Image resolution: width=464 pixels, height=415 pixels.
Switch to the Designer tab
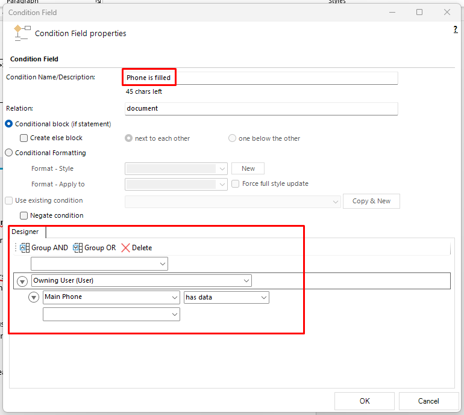25,232
